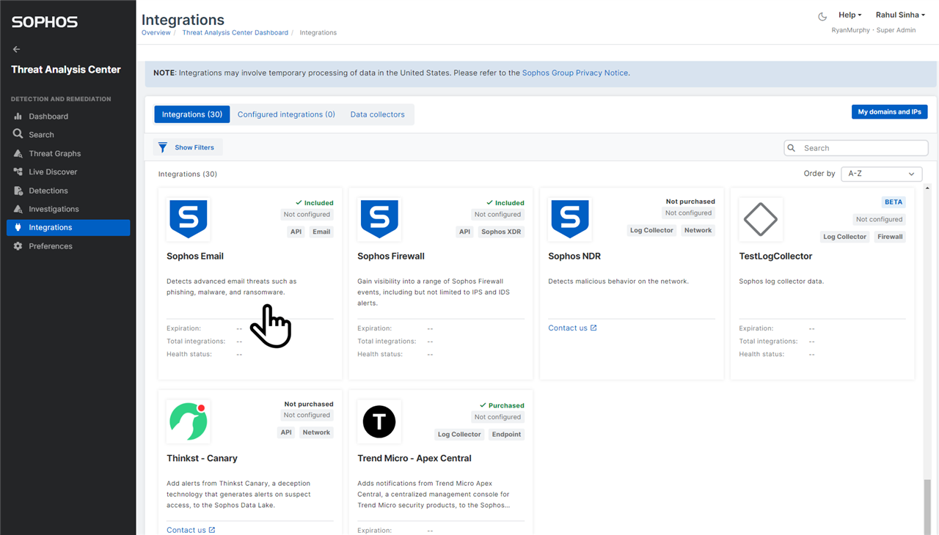Screen dimensions: 939x535
Task: Click the Search magnifier icon in sidebar
Action: tap(18, 134)
